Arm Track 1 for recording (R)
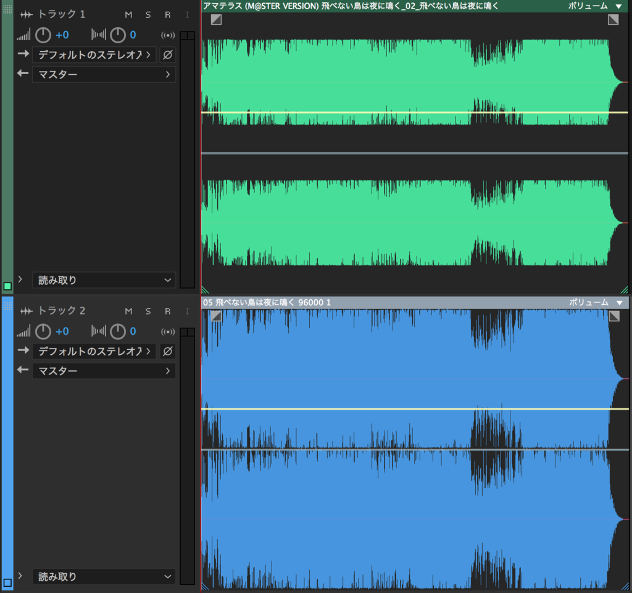632x593 pixels. click(168, 15)
